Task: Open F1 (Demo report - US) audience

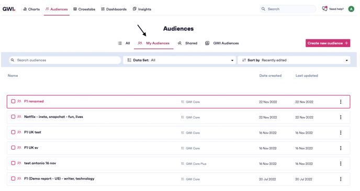Action: tap(59, 178)
